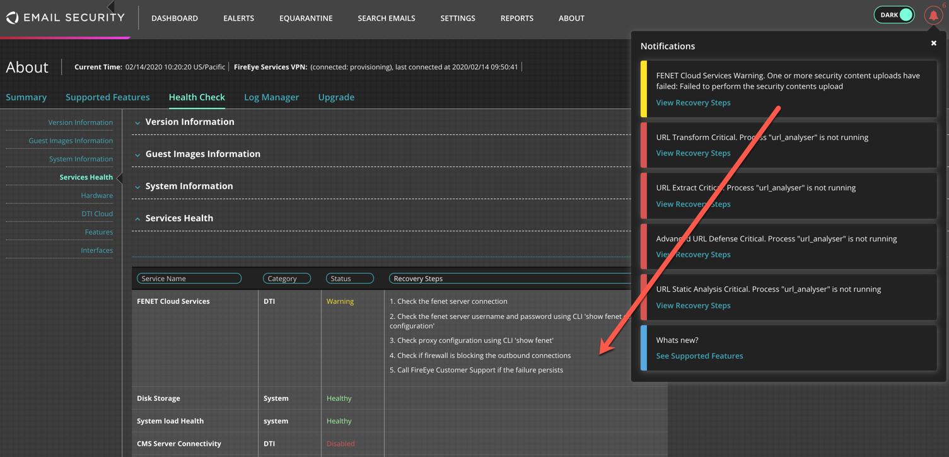Image resolution: width=949 pixels, height=457 pixels.
Task: Collapse the Services Health section
Action: click(x=137, y=219)
